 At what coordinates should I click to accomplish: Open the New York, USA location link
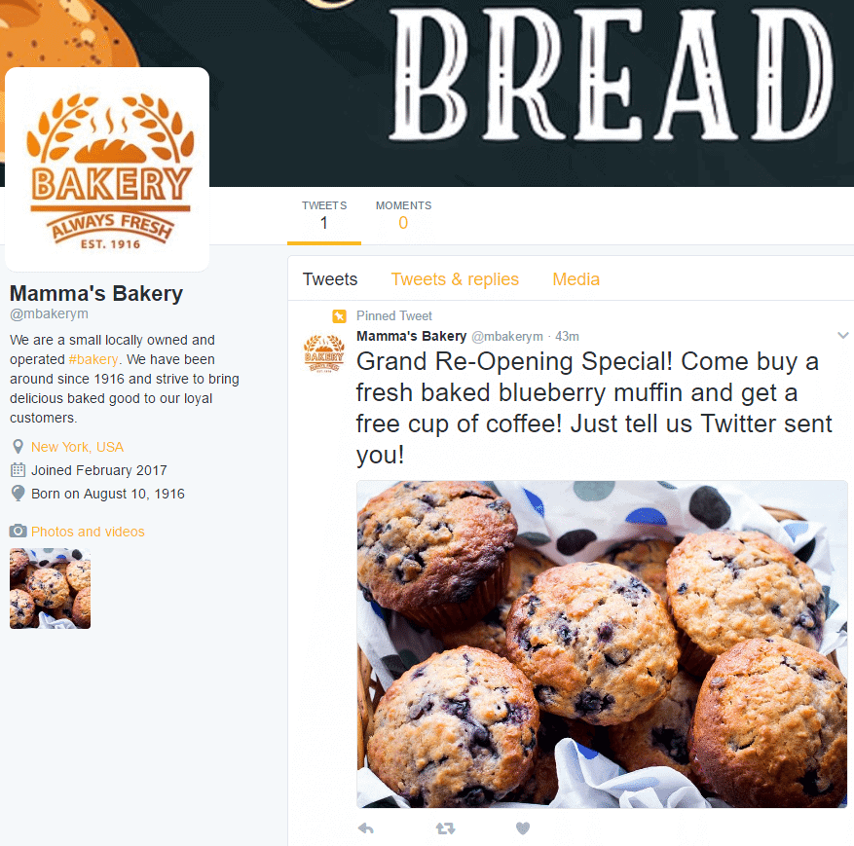tap(77, 447)
